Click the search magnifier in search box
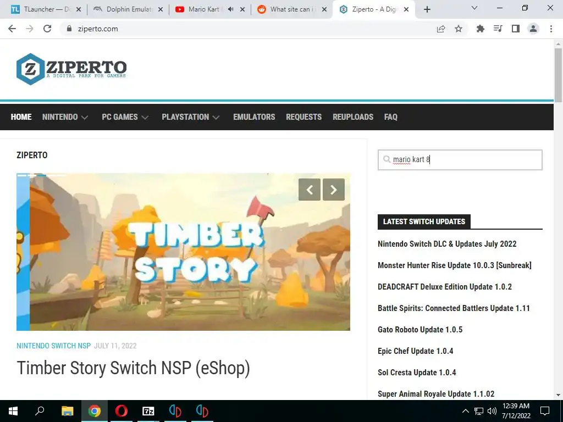The width and height of the screenshot is (563, 422). point(387,159)
